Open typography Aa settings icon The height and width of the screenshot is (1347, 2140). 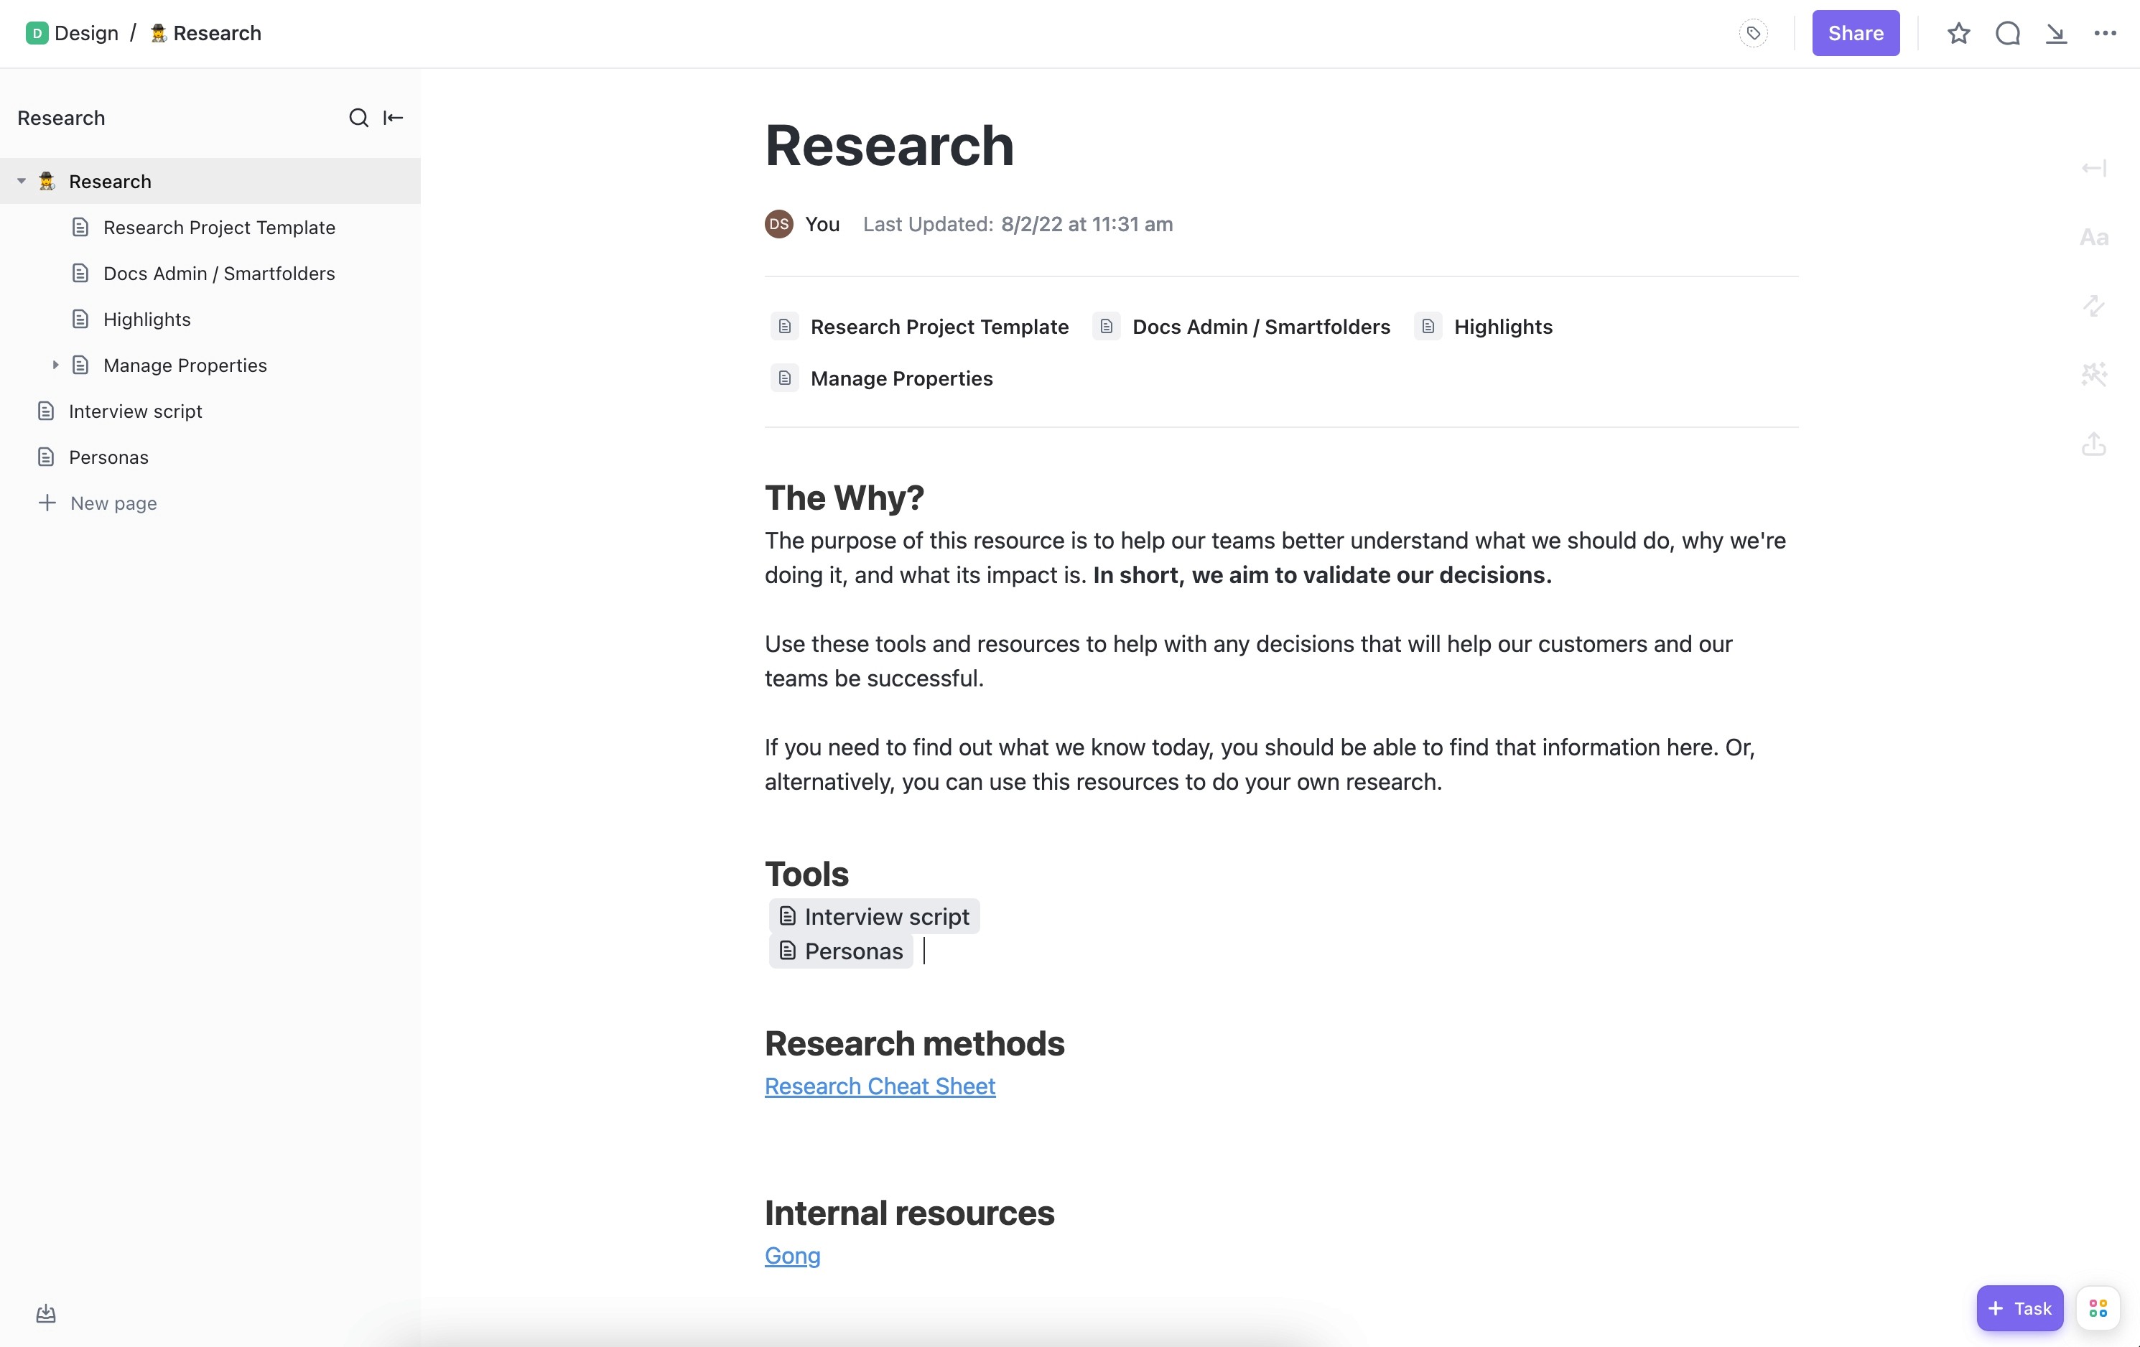[x=2094, y=237]
